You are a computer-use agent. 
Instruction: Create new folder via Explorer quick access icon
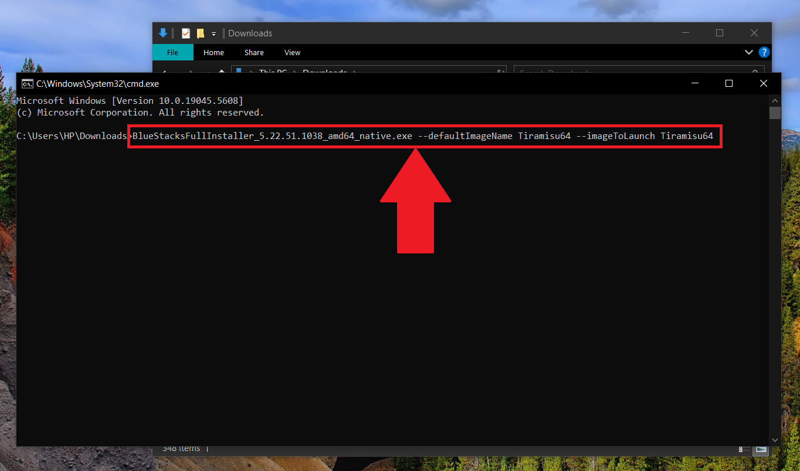(201, 33)
